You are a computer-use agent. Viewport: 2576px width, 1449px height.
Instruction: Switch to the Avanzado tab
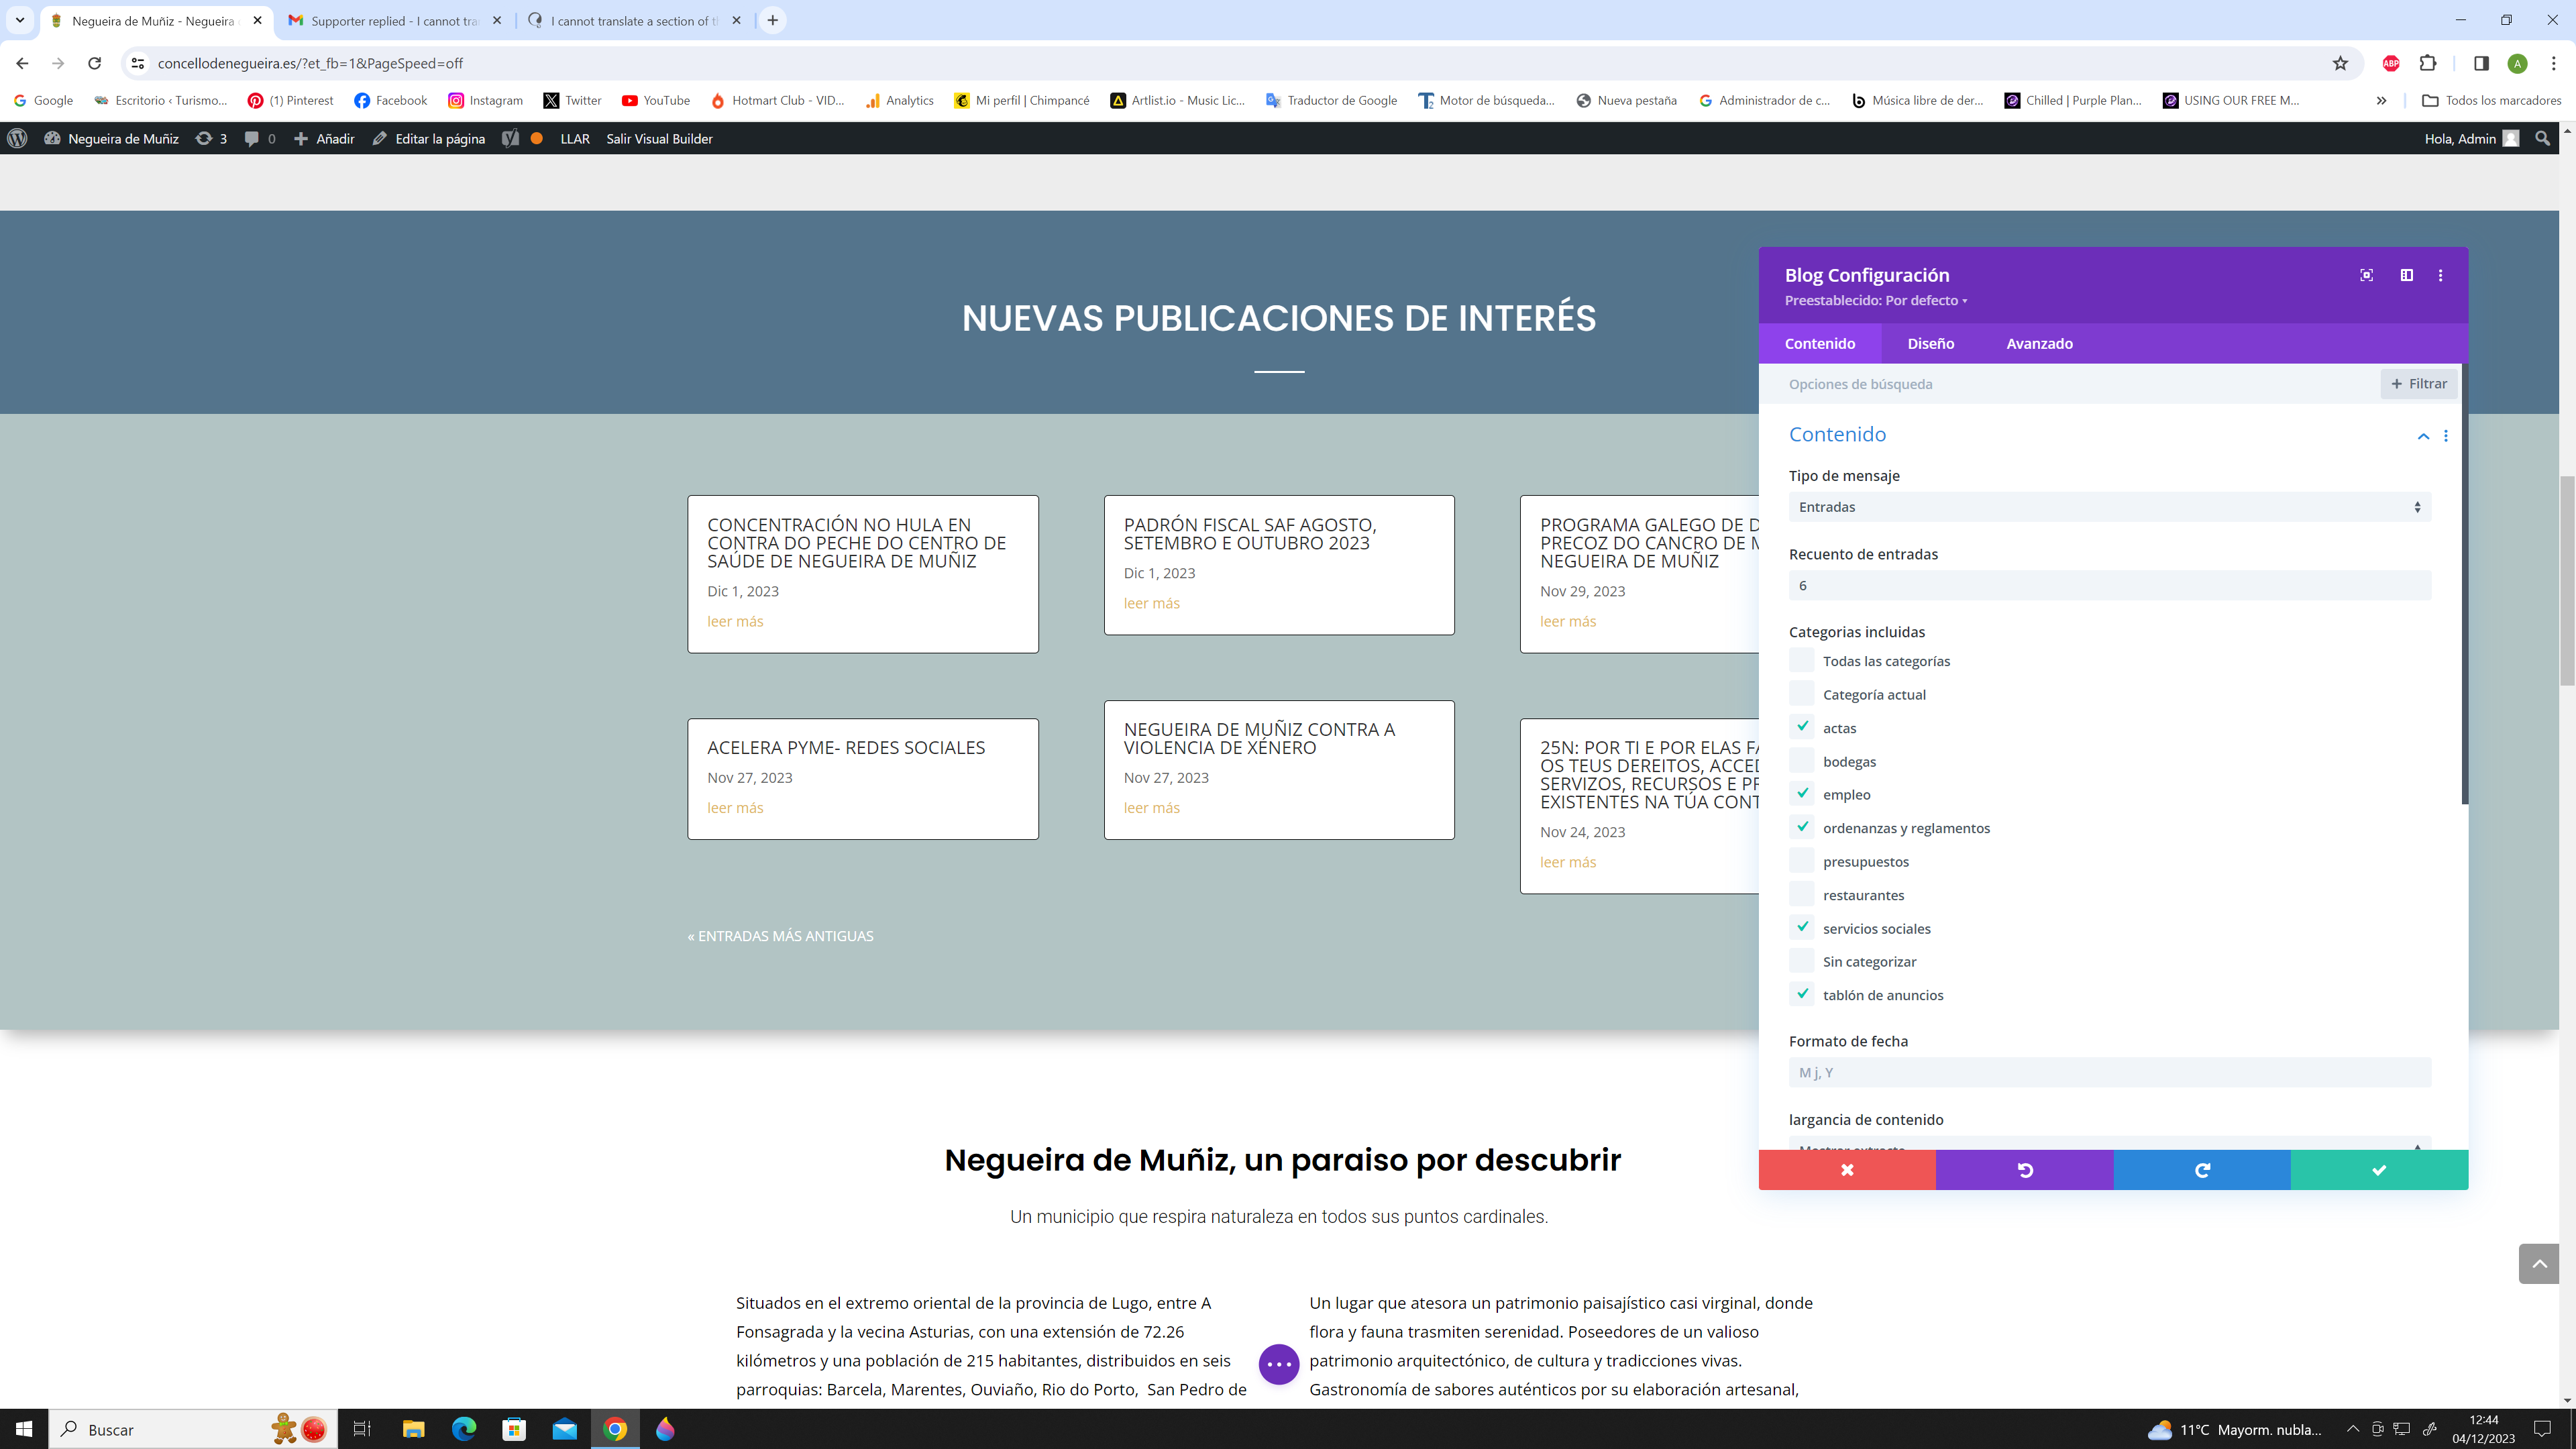point(2039,343)
